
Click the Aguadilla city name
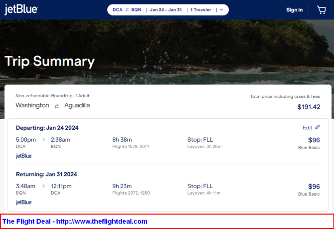[x=77, y=105]
